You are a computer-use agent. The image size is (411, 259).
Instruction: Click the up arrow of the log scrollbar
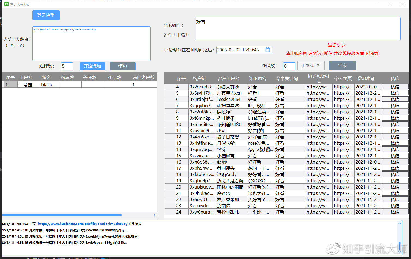[x=400, y=223]
